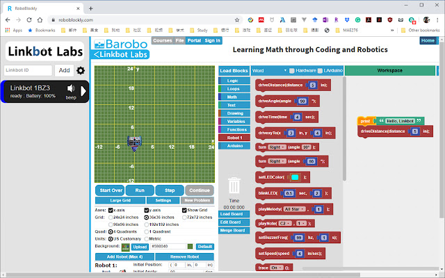Open the All Star melody dropdown
Viewport: 445px width, 278px height.
[x=294, y=209]
